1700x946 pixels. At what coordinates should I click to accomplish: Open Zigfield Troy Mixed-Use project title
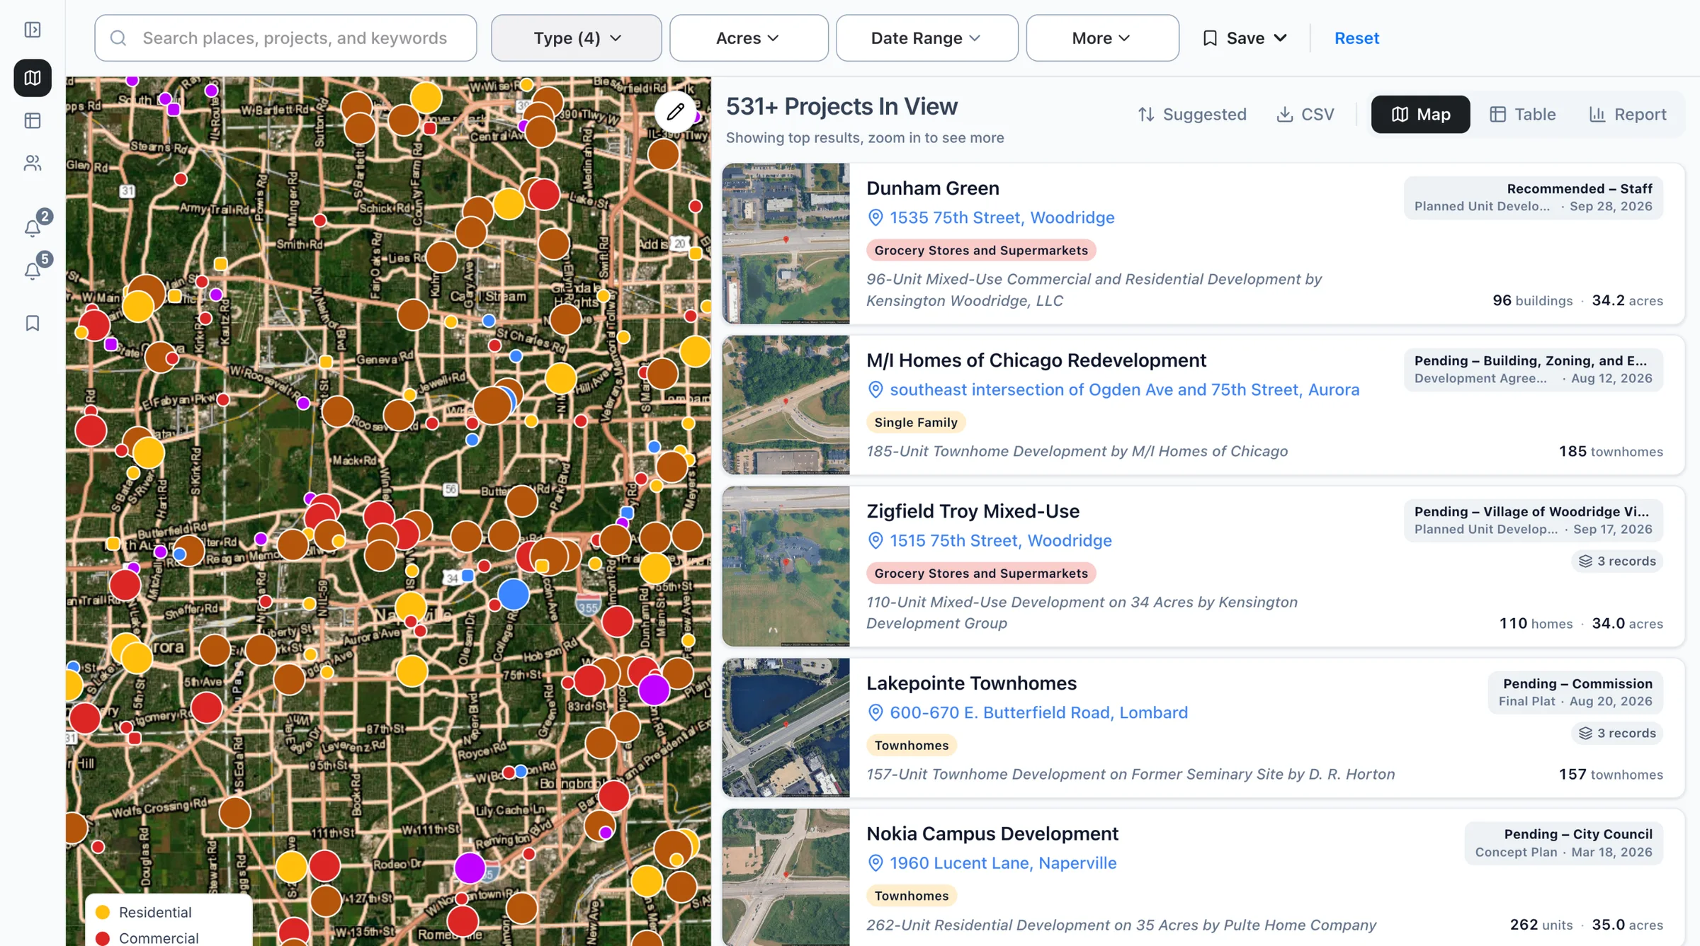pos(973,511)
